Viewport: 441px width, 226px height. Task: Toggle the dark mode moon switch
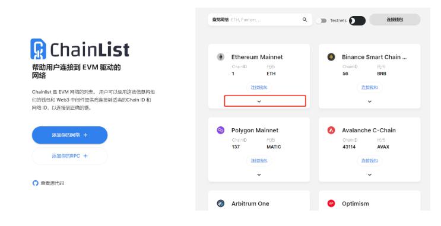pyautogui.click(x=357, y=21)
